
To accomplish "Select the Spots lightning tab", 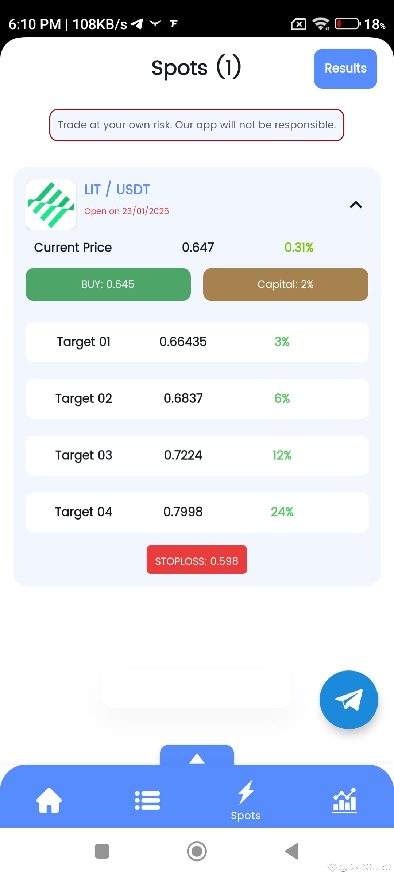I will tap(246, 800).
